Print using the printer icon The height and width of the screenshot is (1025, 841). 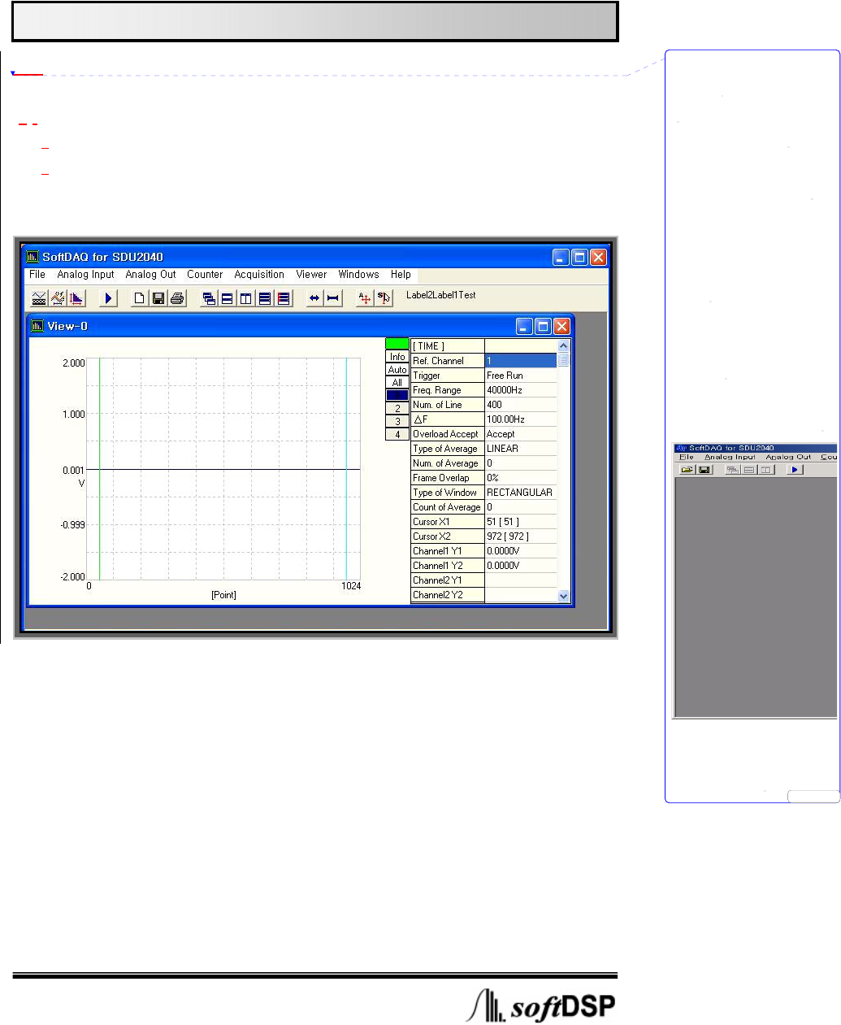pyautogui.click(x=177, y=298)
